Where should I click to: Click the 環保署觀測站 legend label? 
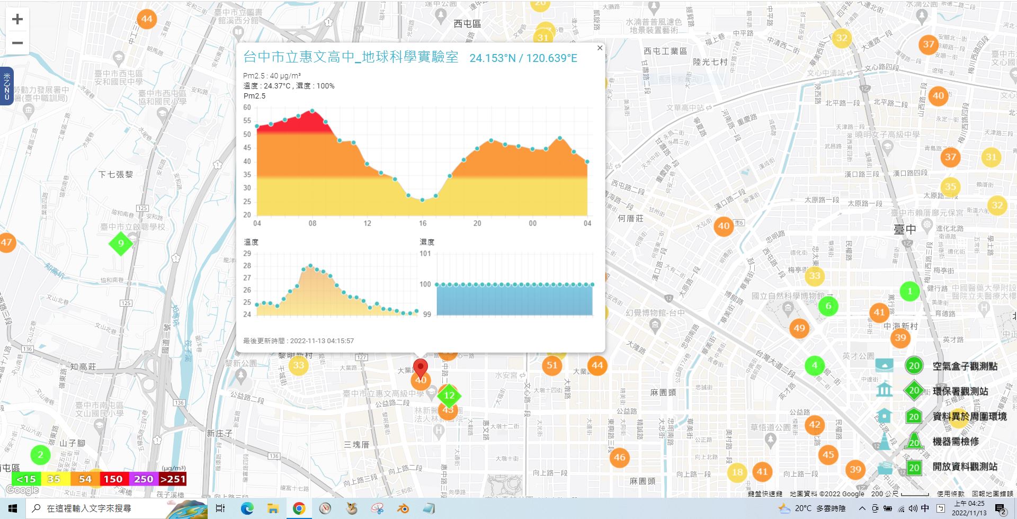coord(960,391)
